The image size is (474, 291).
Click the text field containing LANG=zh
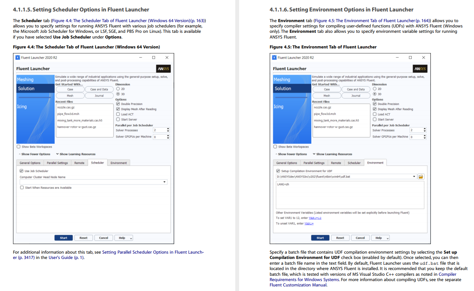coord(349,195)
